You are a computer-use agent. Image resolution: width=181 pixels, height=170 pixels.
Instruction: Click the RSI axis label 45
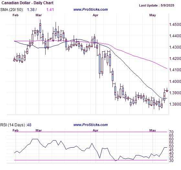171,150
